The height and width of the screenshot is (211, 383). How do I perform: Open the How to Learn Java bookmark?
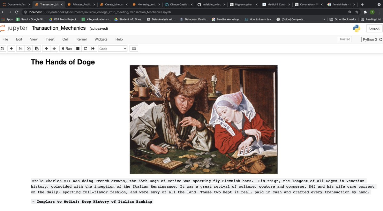click(259, 19)
